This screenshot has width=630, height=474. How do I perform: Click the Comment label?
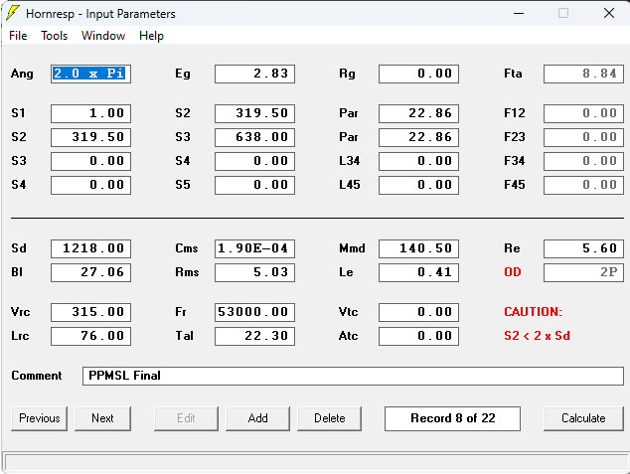pyautogui.click(x=37, y=376)
